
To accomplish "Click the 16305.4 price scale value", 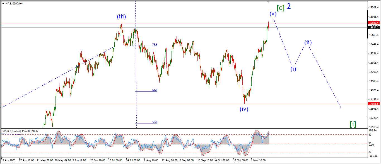I will pos(373,8).
